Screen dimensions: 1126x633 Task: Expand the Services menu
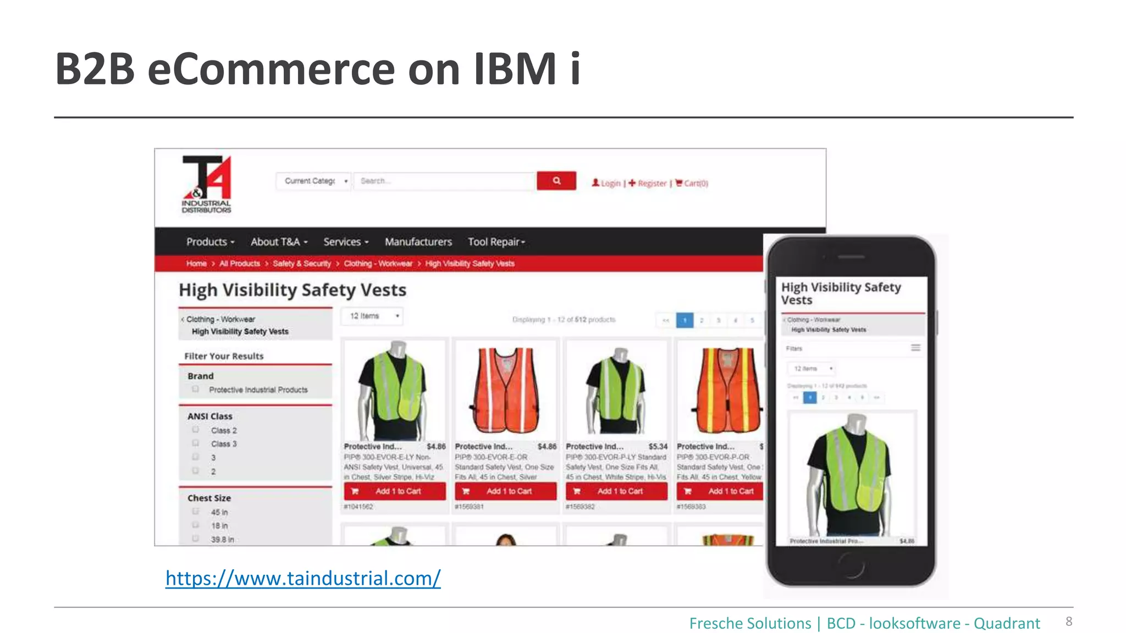point(346,242)
